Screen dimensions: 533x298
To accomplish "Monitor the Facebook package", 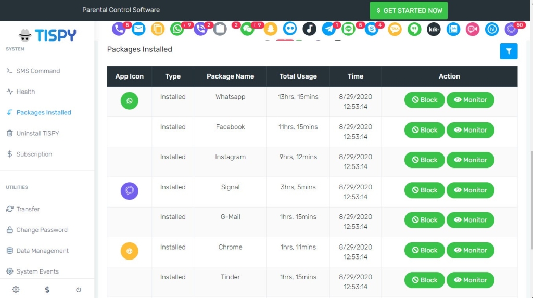I will tap(471, 130).
